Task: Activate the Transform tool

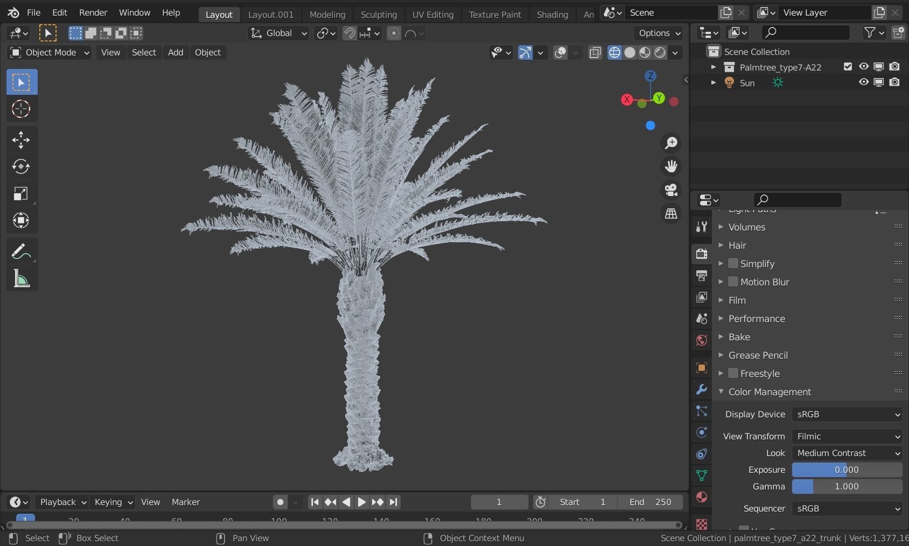Action: (21, 220)
